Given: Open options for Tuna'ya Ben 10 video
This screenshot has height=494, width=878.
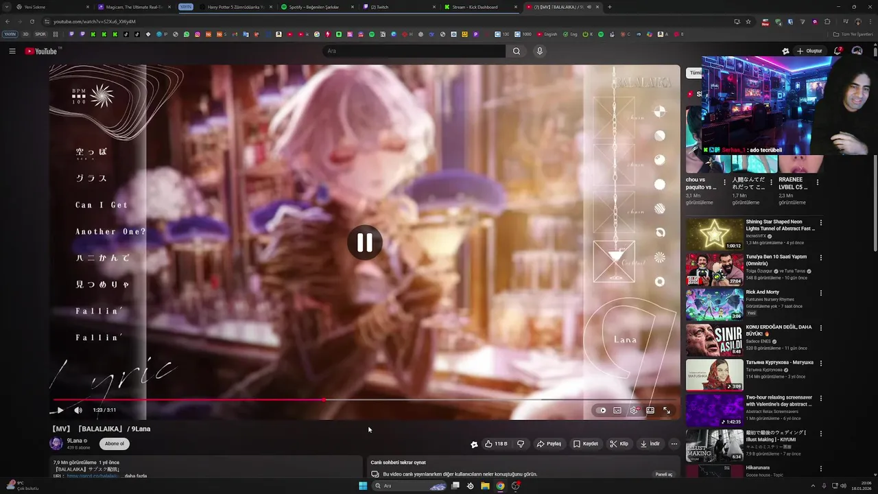Looking at the screenshot, I should 820,258.
